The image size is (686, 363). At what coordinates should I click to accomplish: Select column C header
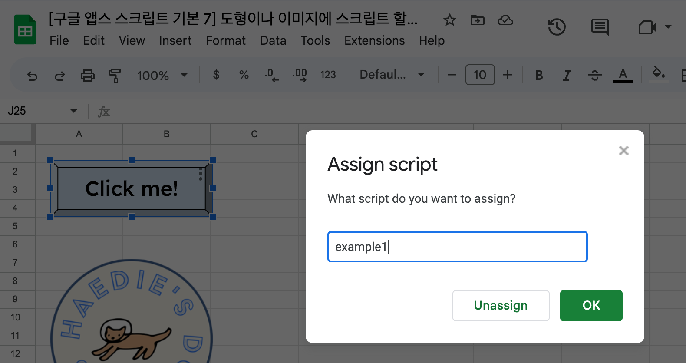[254, 134]
